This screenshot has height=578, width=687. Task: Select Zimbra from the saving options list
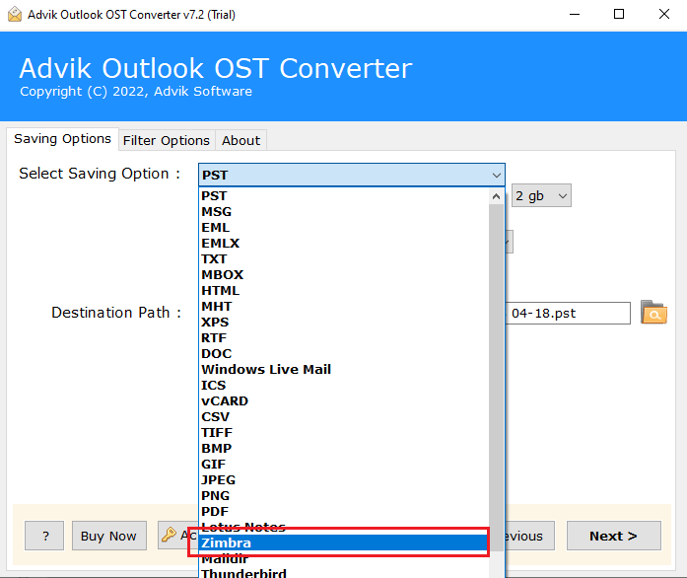tap(343, 542)
